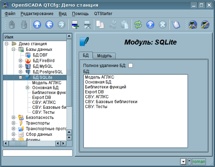215x167 pixels.
Task: Select 'Библиотеки функций' in the БД list
Action: tap(106, 87)
